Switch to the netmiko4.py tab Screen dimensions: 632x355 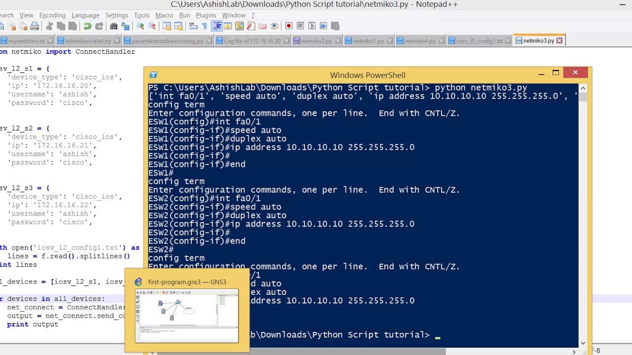click(x=420, y=41)
